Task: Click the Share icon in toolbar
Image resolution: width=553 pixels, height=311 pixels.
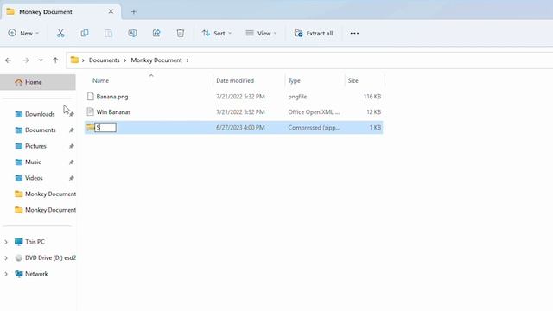Action: point(156,33)
